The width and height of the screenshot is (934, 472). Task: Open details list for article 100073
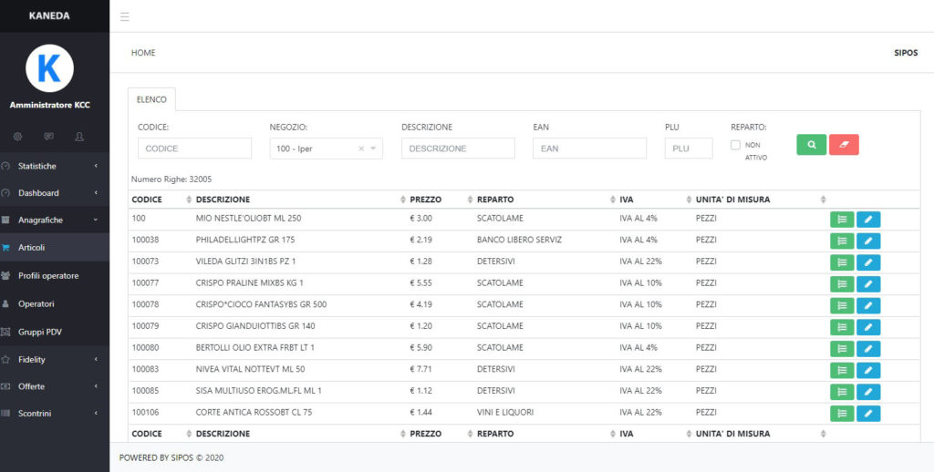tap(842, 262)
